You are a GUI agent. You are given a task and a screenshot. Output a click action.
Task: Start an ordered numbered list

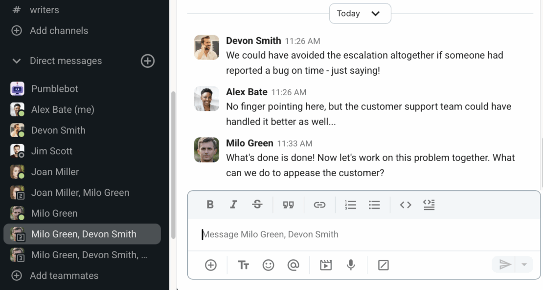pyautogui.click(x=350, y=205)
